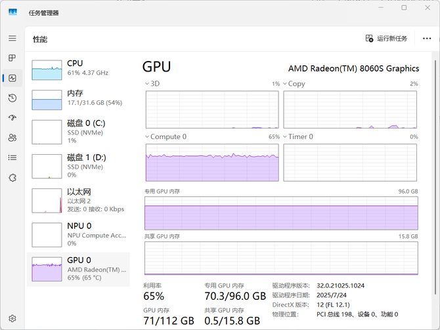Go to the Startup apps icon
Screen dimensions: 440x330
click(x=12, y=118)
